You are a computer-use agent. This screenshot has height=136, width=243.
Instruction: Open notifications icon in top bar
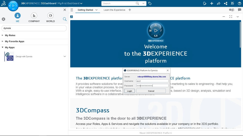pyautogui.click(x=205, y=3)
